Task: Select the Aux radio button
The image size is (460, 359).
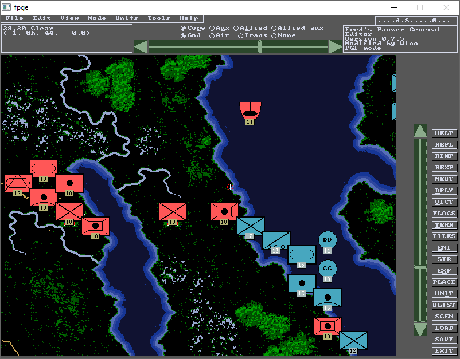Action: tap(220, 28)
